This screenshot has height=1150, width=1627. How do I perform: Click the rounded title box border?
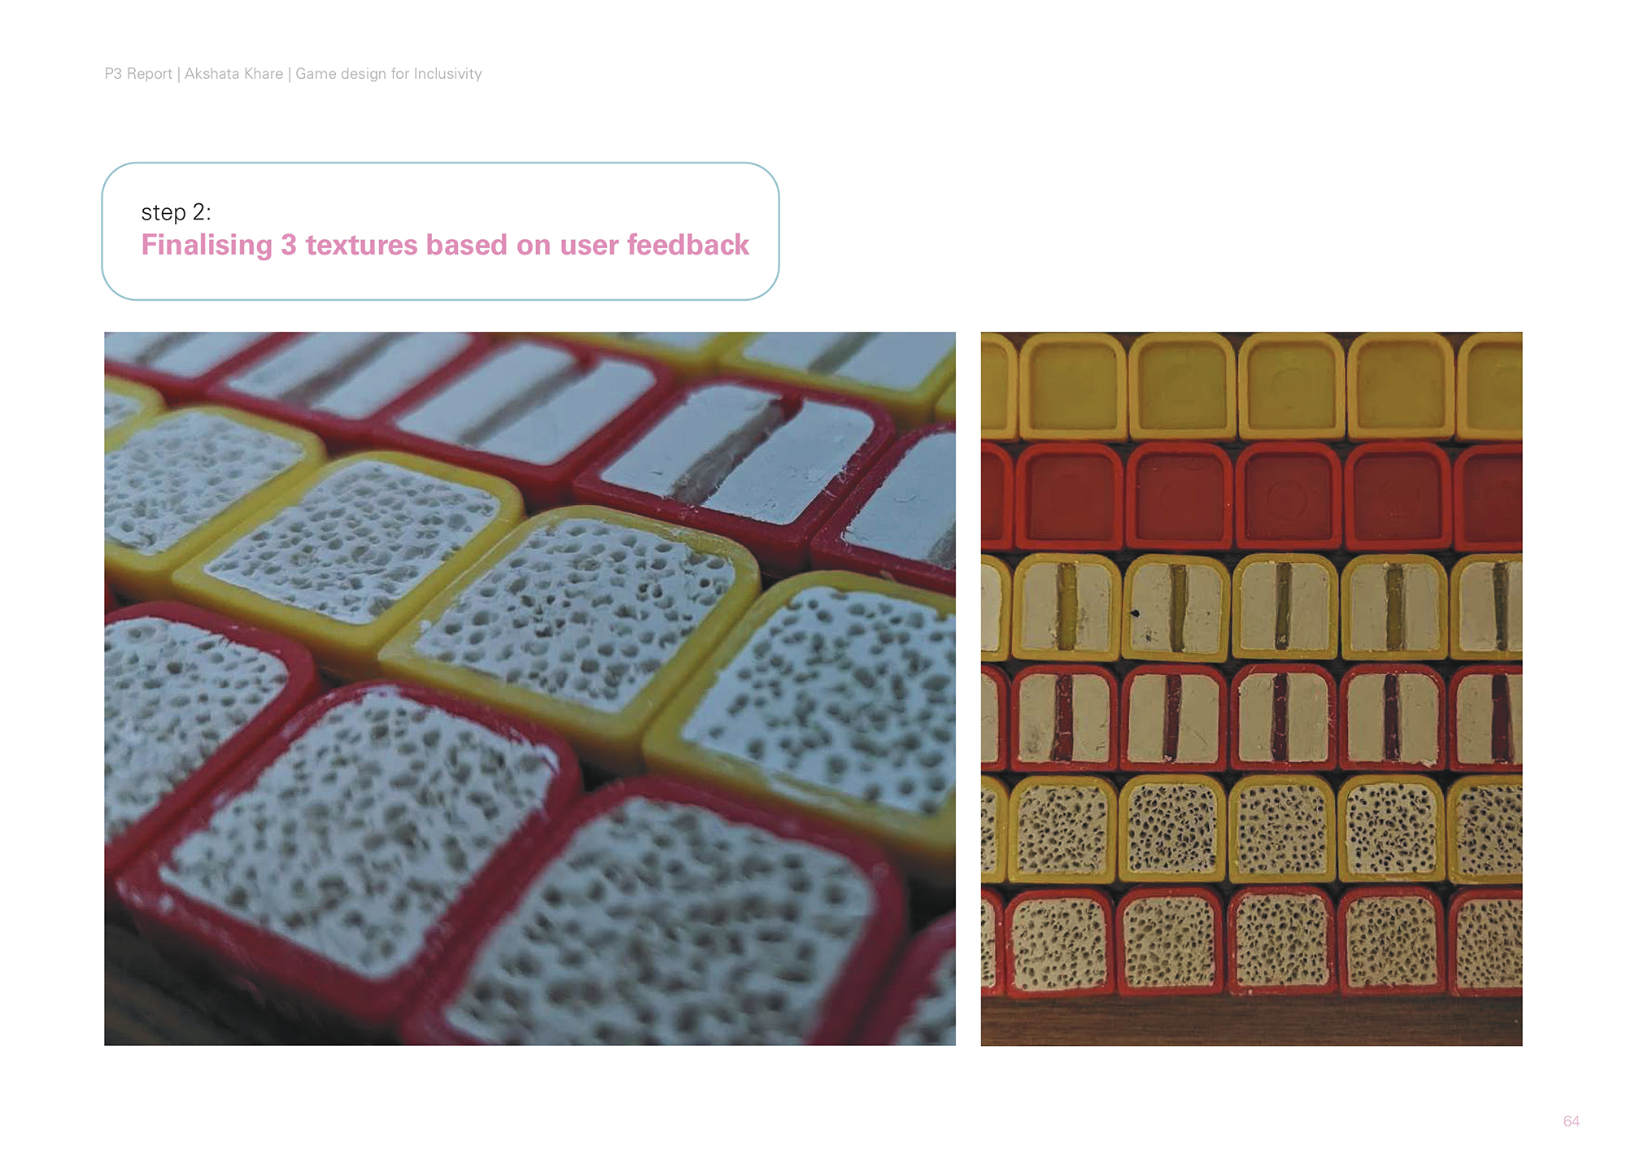coord(440,163)
